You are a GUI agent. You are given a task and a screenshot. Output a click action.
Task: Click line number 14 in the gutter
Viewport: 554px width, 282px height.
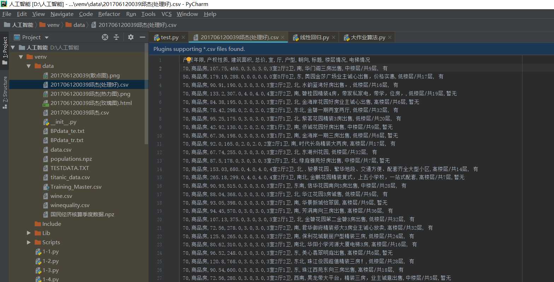[159, 169]
